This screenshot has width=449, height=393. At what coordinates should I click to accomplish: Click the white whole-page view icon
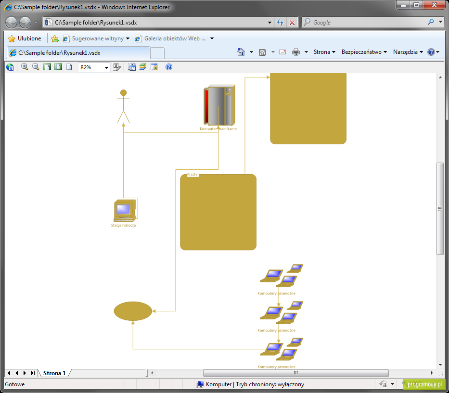pos(69,67)
